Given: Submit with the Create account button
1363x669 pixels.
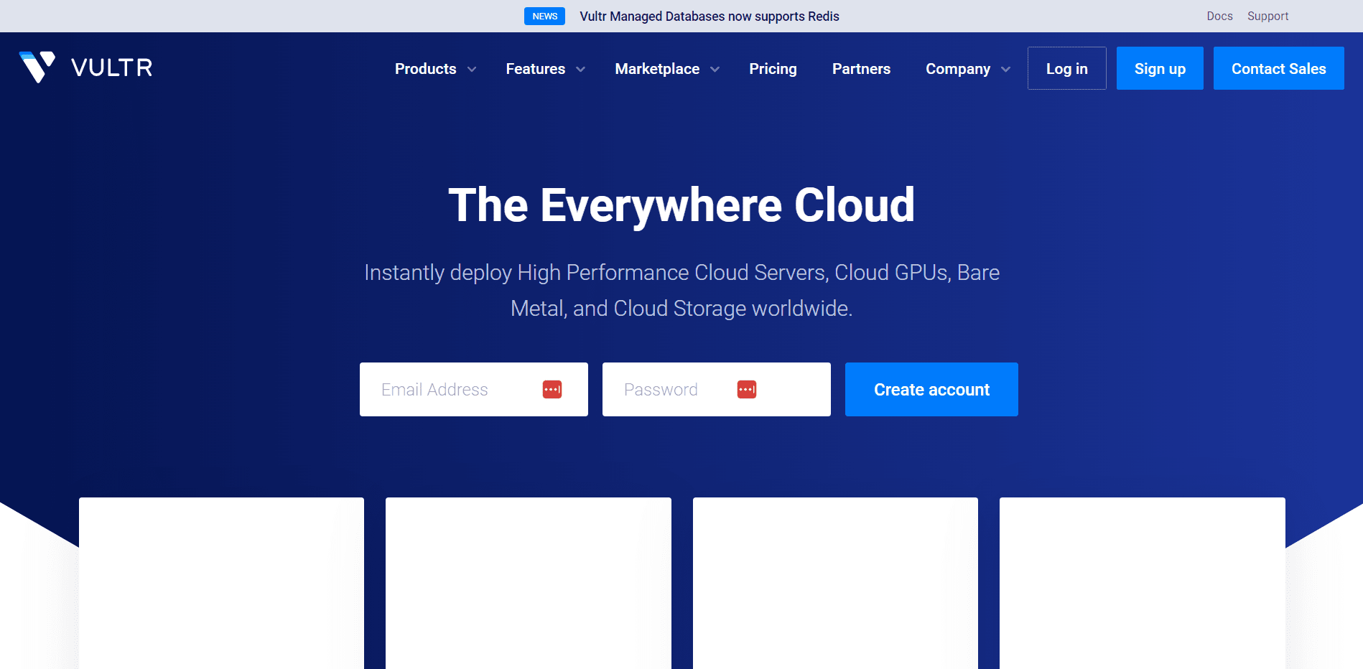Looking at the screenshot, I should [x=931, y=389].
